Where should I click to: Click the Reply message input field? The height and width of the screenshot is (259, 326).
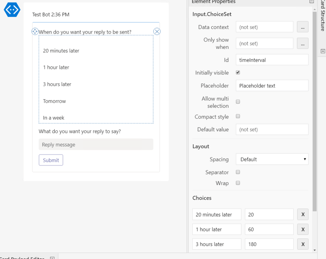[x=96, y=144]
